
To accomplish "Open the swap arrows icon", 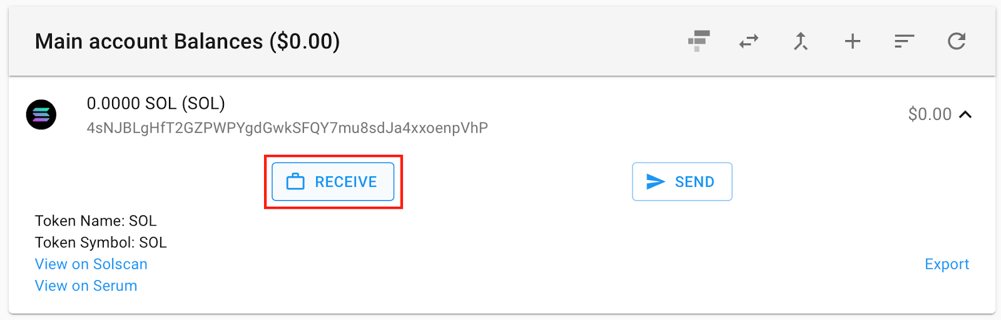I will coord(749,41).
